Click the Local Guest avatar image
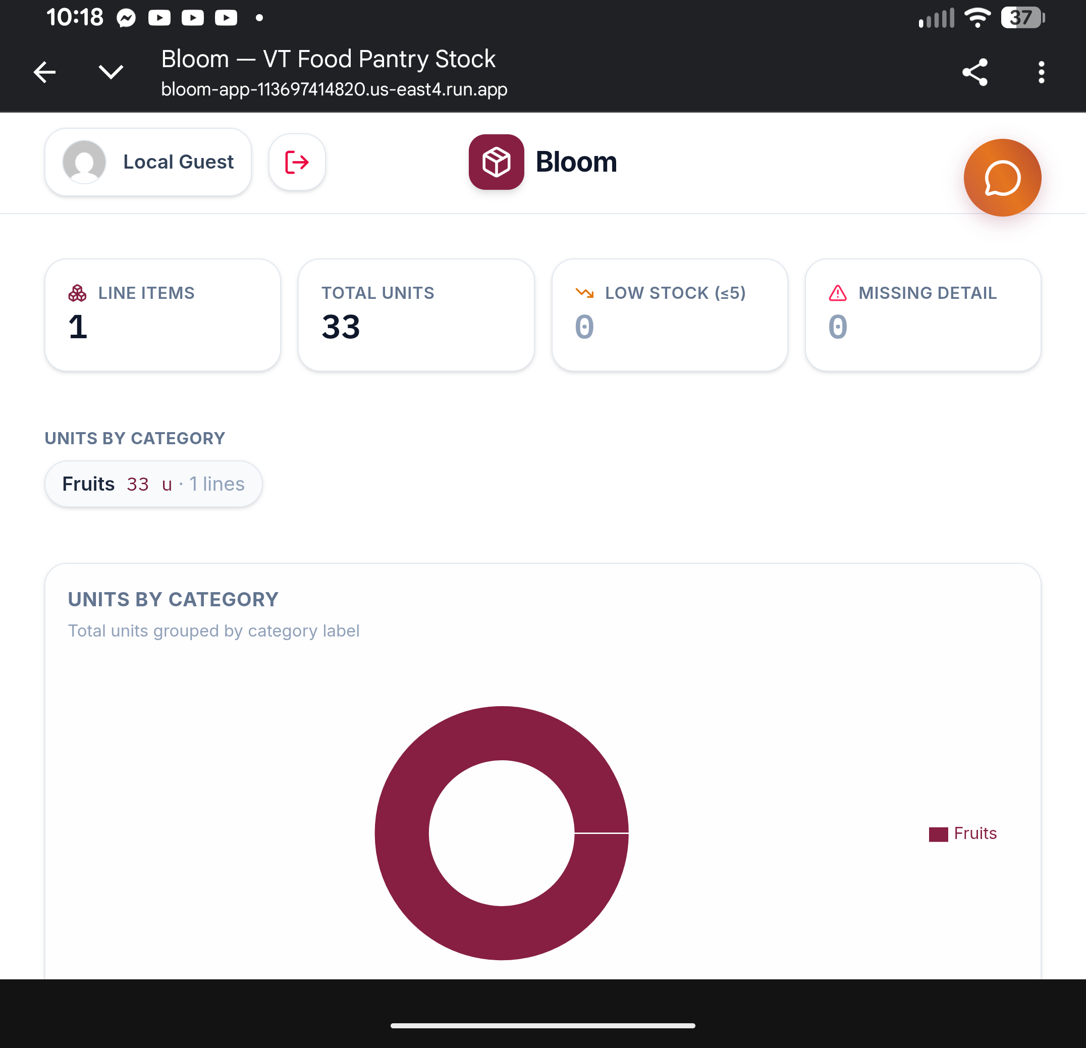Image resolution: width=1086 pixels, height=1048 pixels. [84, 162]
